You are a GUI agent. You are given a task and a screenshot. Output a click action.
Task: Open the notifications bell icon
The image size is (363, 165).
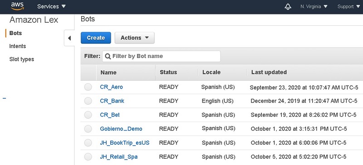[288, 7]
